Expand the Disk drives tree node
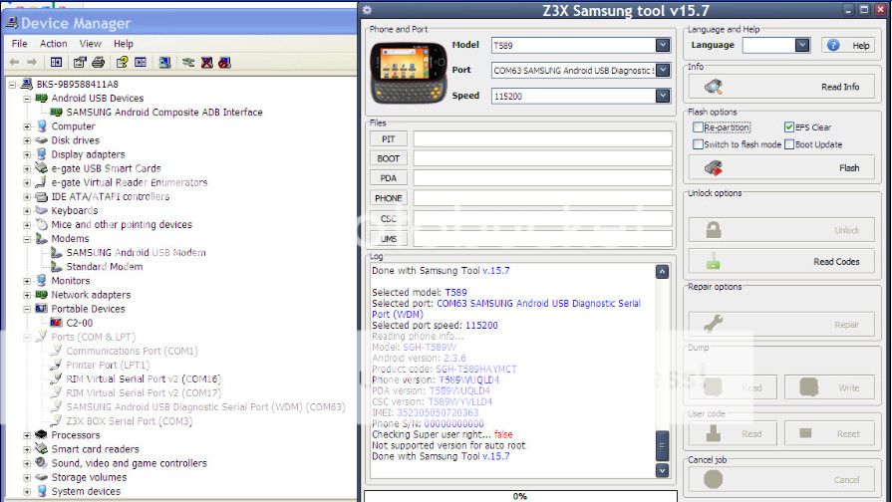 (x=27, y=140)
